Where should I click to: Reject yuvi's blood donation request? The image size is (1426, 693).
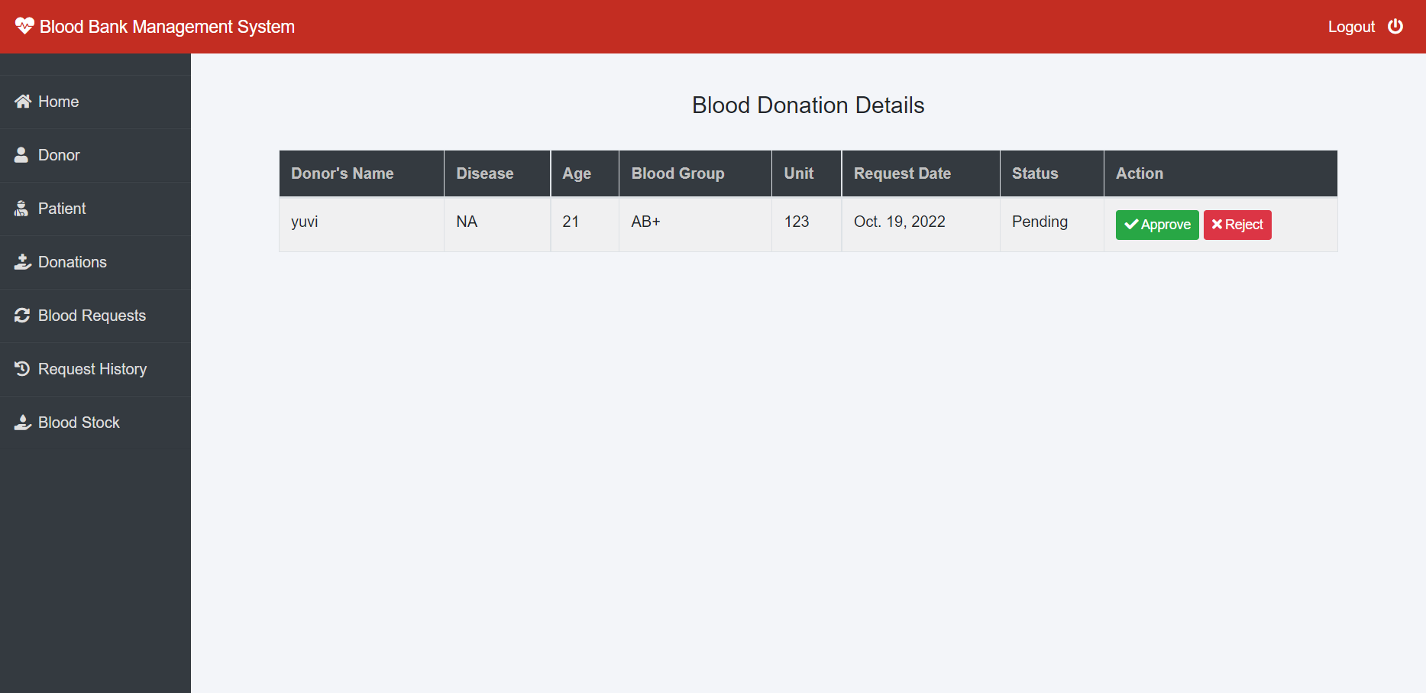[x=1237, y=225]
